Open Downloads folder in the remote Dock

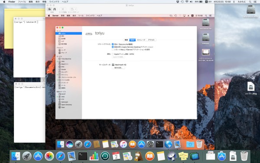(190, 144)
